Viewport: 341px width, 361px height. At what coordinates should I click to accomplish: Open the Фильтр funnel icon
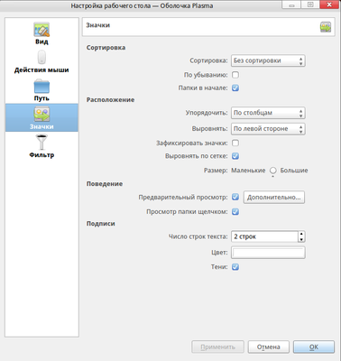point(41,143)
